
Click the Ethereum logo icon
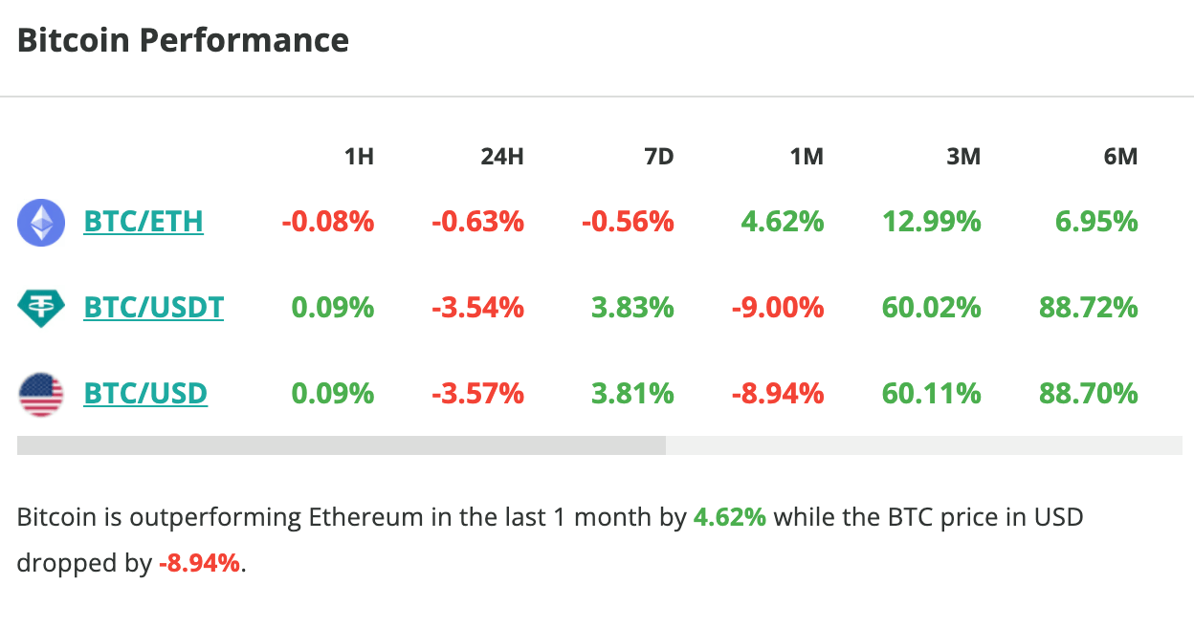coord(41,223)
